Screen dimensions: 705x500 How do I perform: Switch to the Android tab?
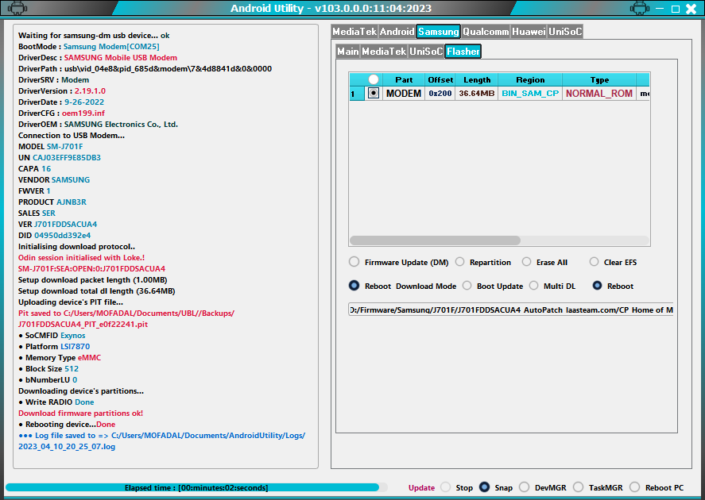[x=397, y=32]
